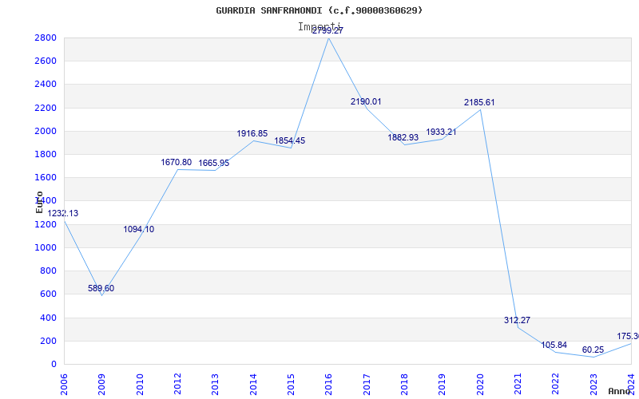
Task: Click the 312.27 data label
Action: click(517, 321)
